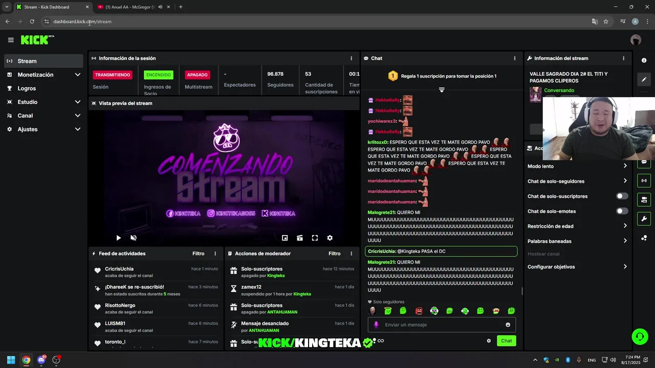655x368 pixels.
Task: Open the chat settings gear
Action: point(489,341)
